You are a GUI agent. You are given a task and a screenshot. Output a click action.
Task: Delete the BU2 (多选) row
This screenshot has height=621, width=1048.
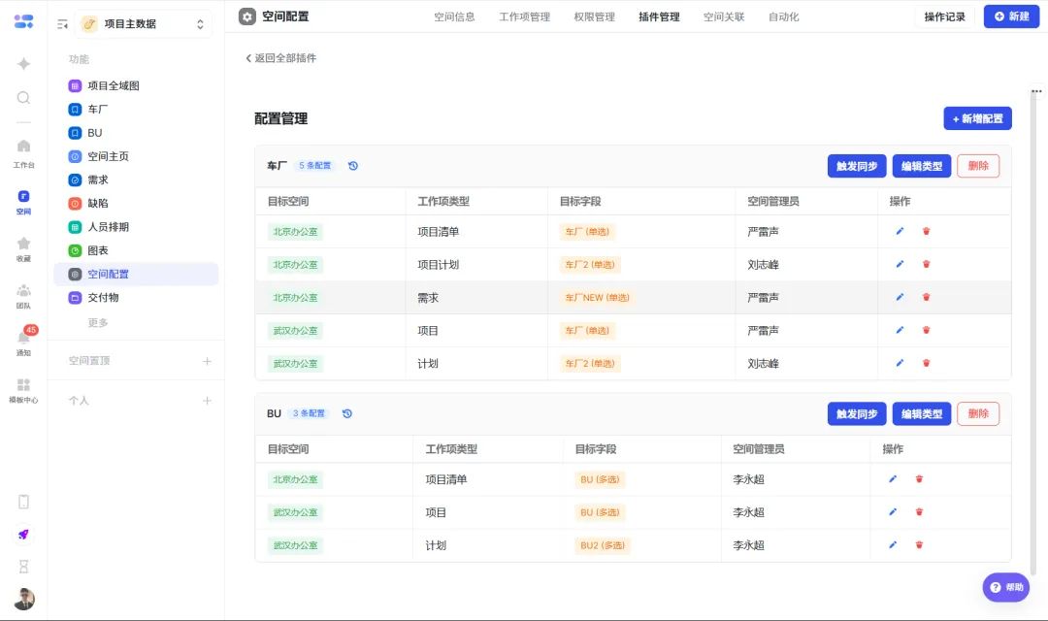[919, 544]
